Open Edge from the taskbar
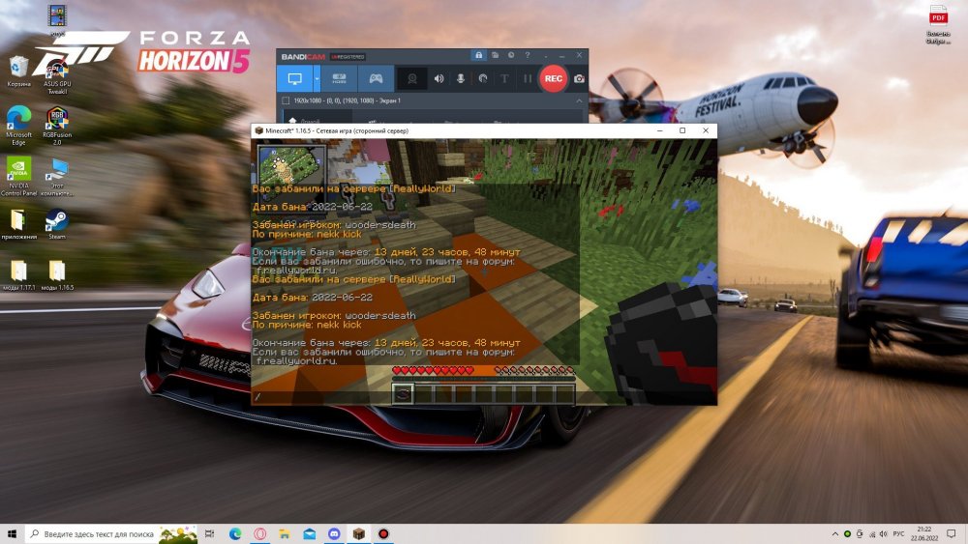Image resolution: width=968 pixels, height=544 pixels. (x=235, y=533)
